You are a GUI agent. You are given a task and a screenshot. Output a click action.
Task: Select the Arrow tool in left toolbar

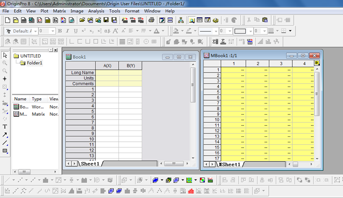(x=5, y=135)
